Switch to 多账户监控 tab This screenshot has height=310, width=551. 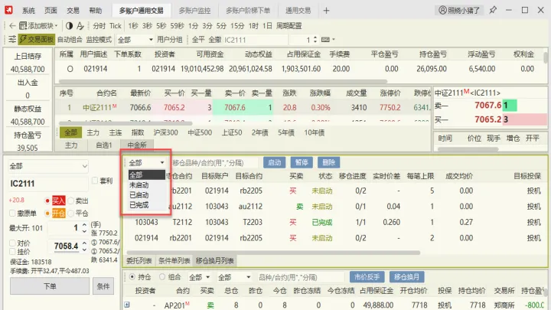pyautogui.click(x=194, y=11)
